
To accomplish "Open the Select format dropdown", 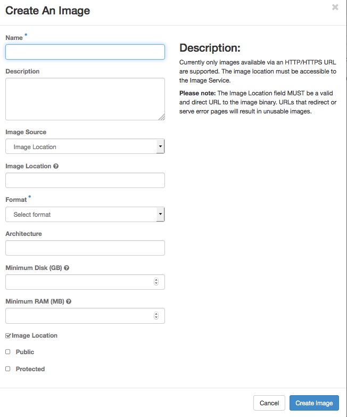I will 85,215.
